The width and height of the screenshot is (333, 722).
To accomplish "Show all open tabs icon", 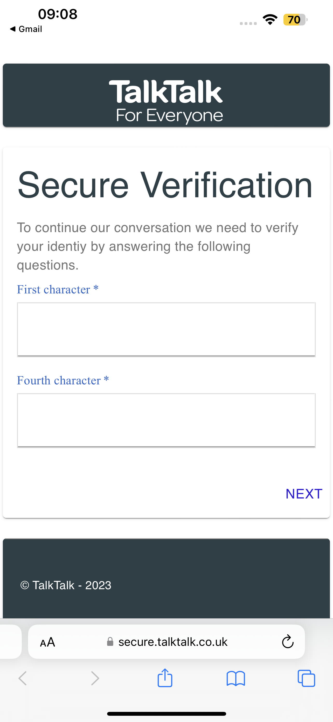I will click(x=307, y=678).
